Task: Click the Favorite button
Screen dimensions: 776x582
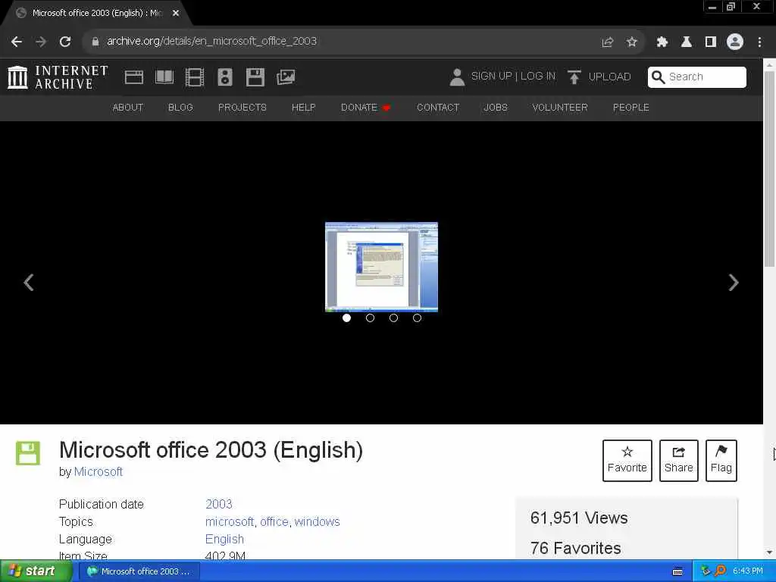Action: [x=627, y=460]
